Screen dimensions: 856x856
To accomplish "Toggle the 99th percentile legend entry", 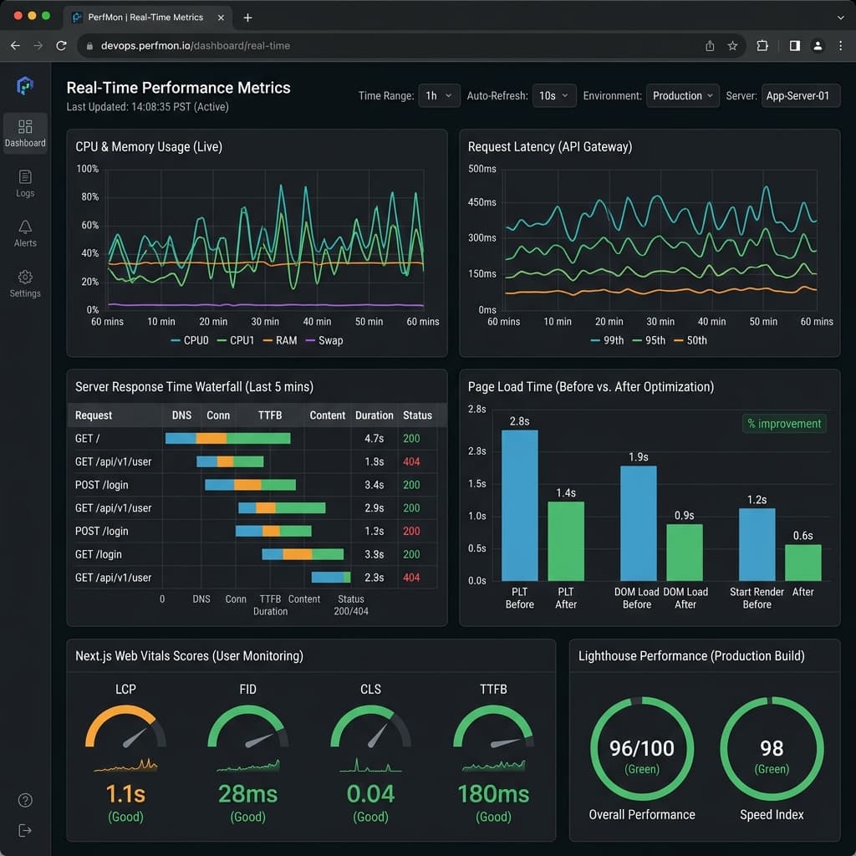I will (607, 340).
